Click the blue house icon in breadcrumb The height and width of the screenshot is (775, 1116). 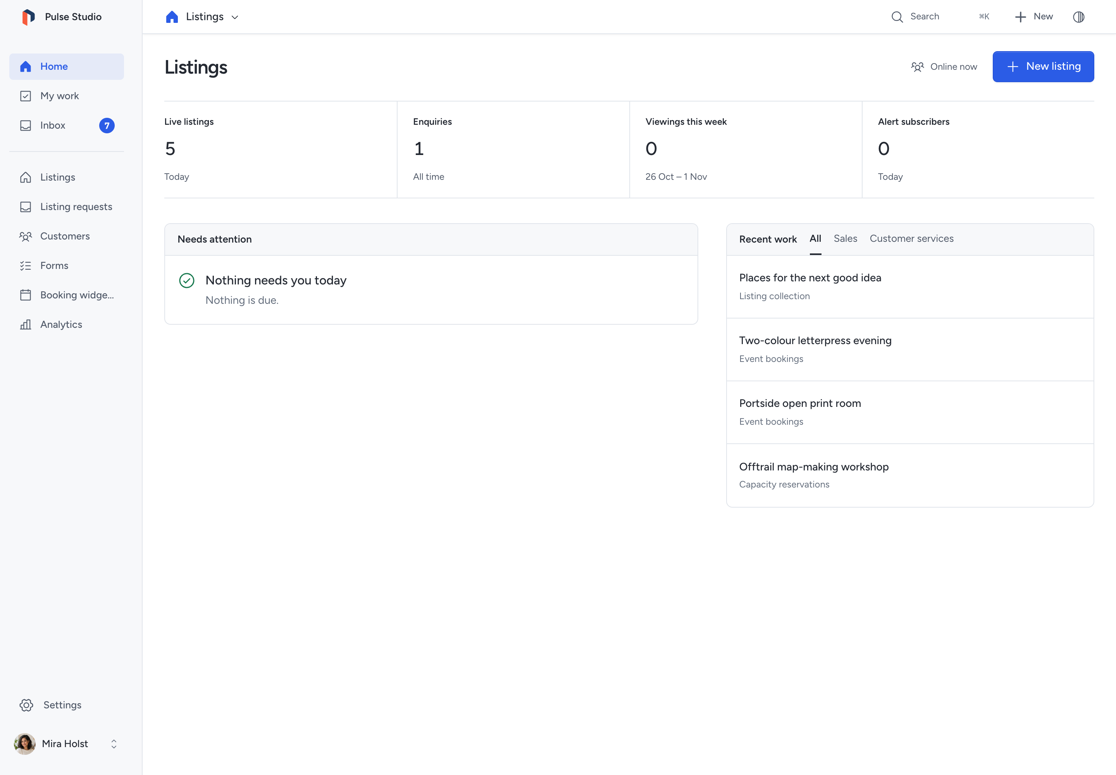(172, 17)
